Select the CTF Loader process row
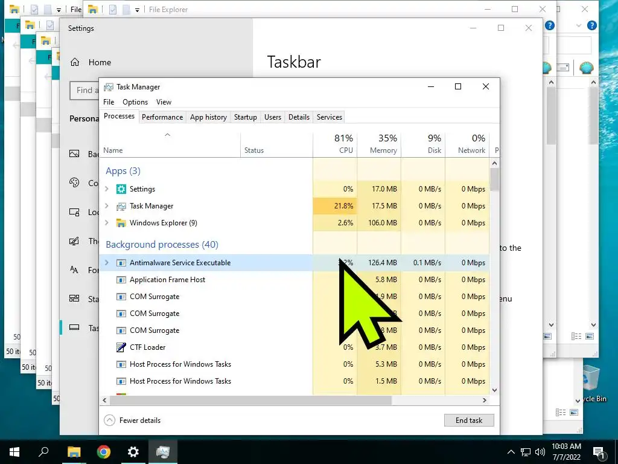Viewport: 618px width, 464px height. tap(295, 347)
